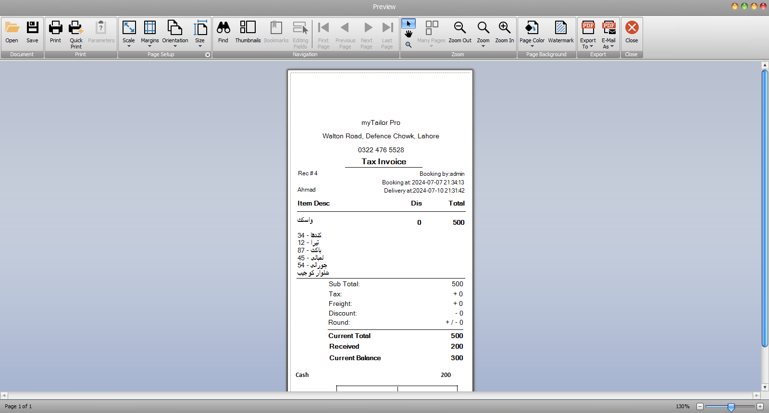Expand the Scale dropdown
The image size is (769, 413).
click(129, 35)
